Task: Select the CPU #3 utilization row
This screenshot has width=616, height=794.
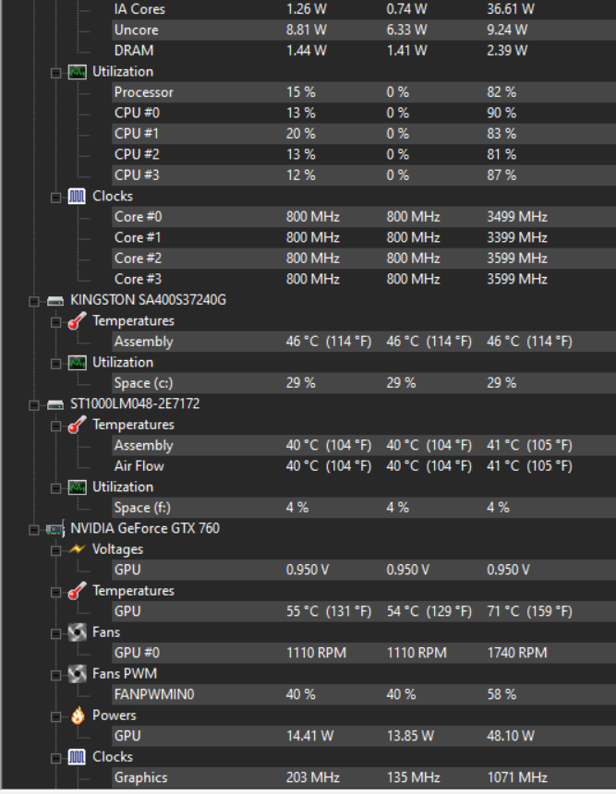Action: point(364,175)
